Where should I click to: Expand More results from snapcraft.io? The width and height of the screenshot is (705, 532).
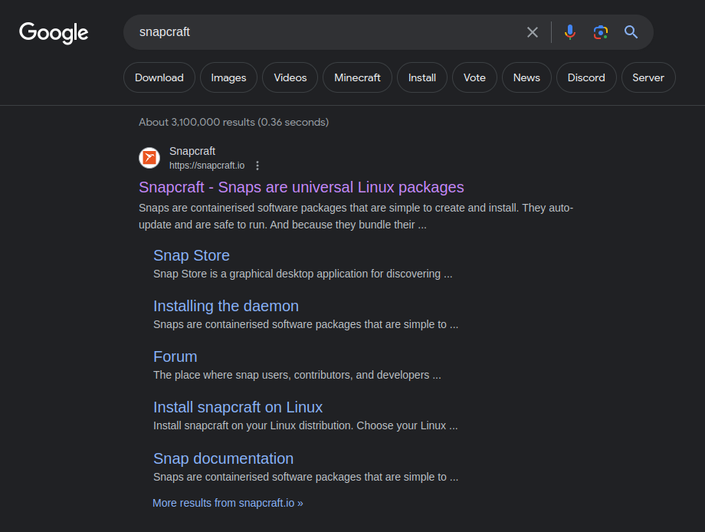[228, 503]
